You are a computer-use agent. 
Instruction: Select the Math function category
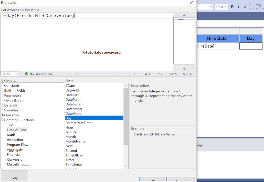(x=11, y=135)
